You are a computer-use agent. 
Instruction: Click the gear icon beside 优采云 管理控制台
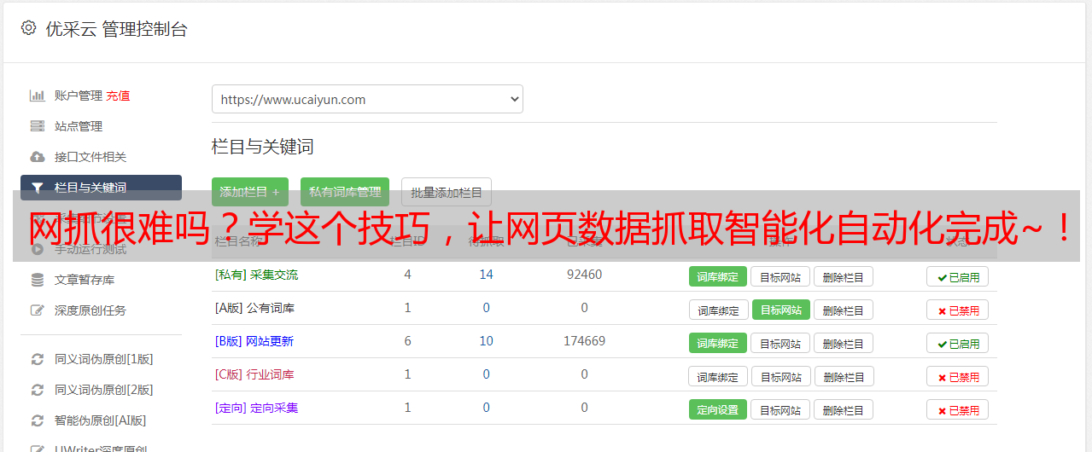28,28
